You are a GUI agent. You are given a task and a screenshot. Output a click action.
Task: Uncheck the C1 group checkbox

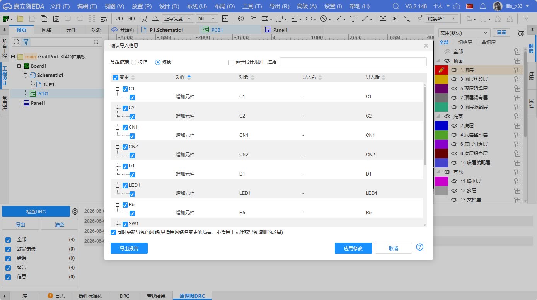[x=125, y=89]
